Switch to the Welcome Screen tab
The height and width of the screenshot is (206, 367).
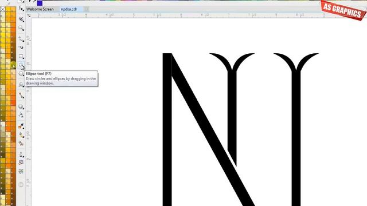[40, 9]
